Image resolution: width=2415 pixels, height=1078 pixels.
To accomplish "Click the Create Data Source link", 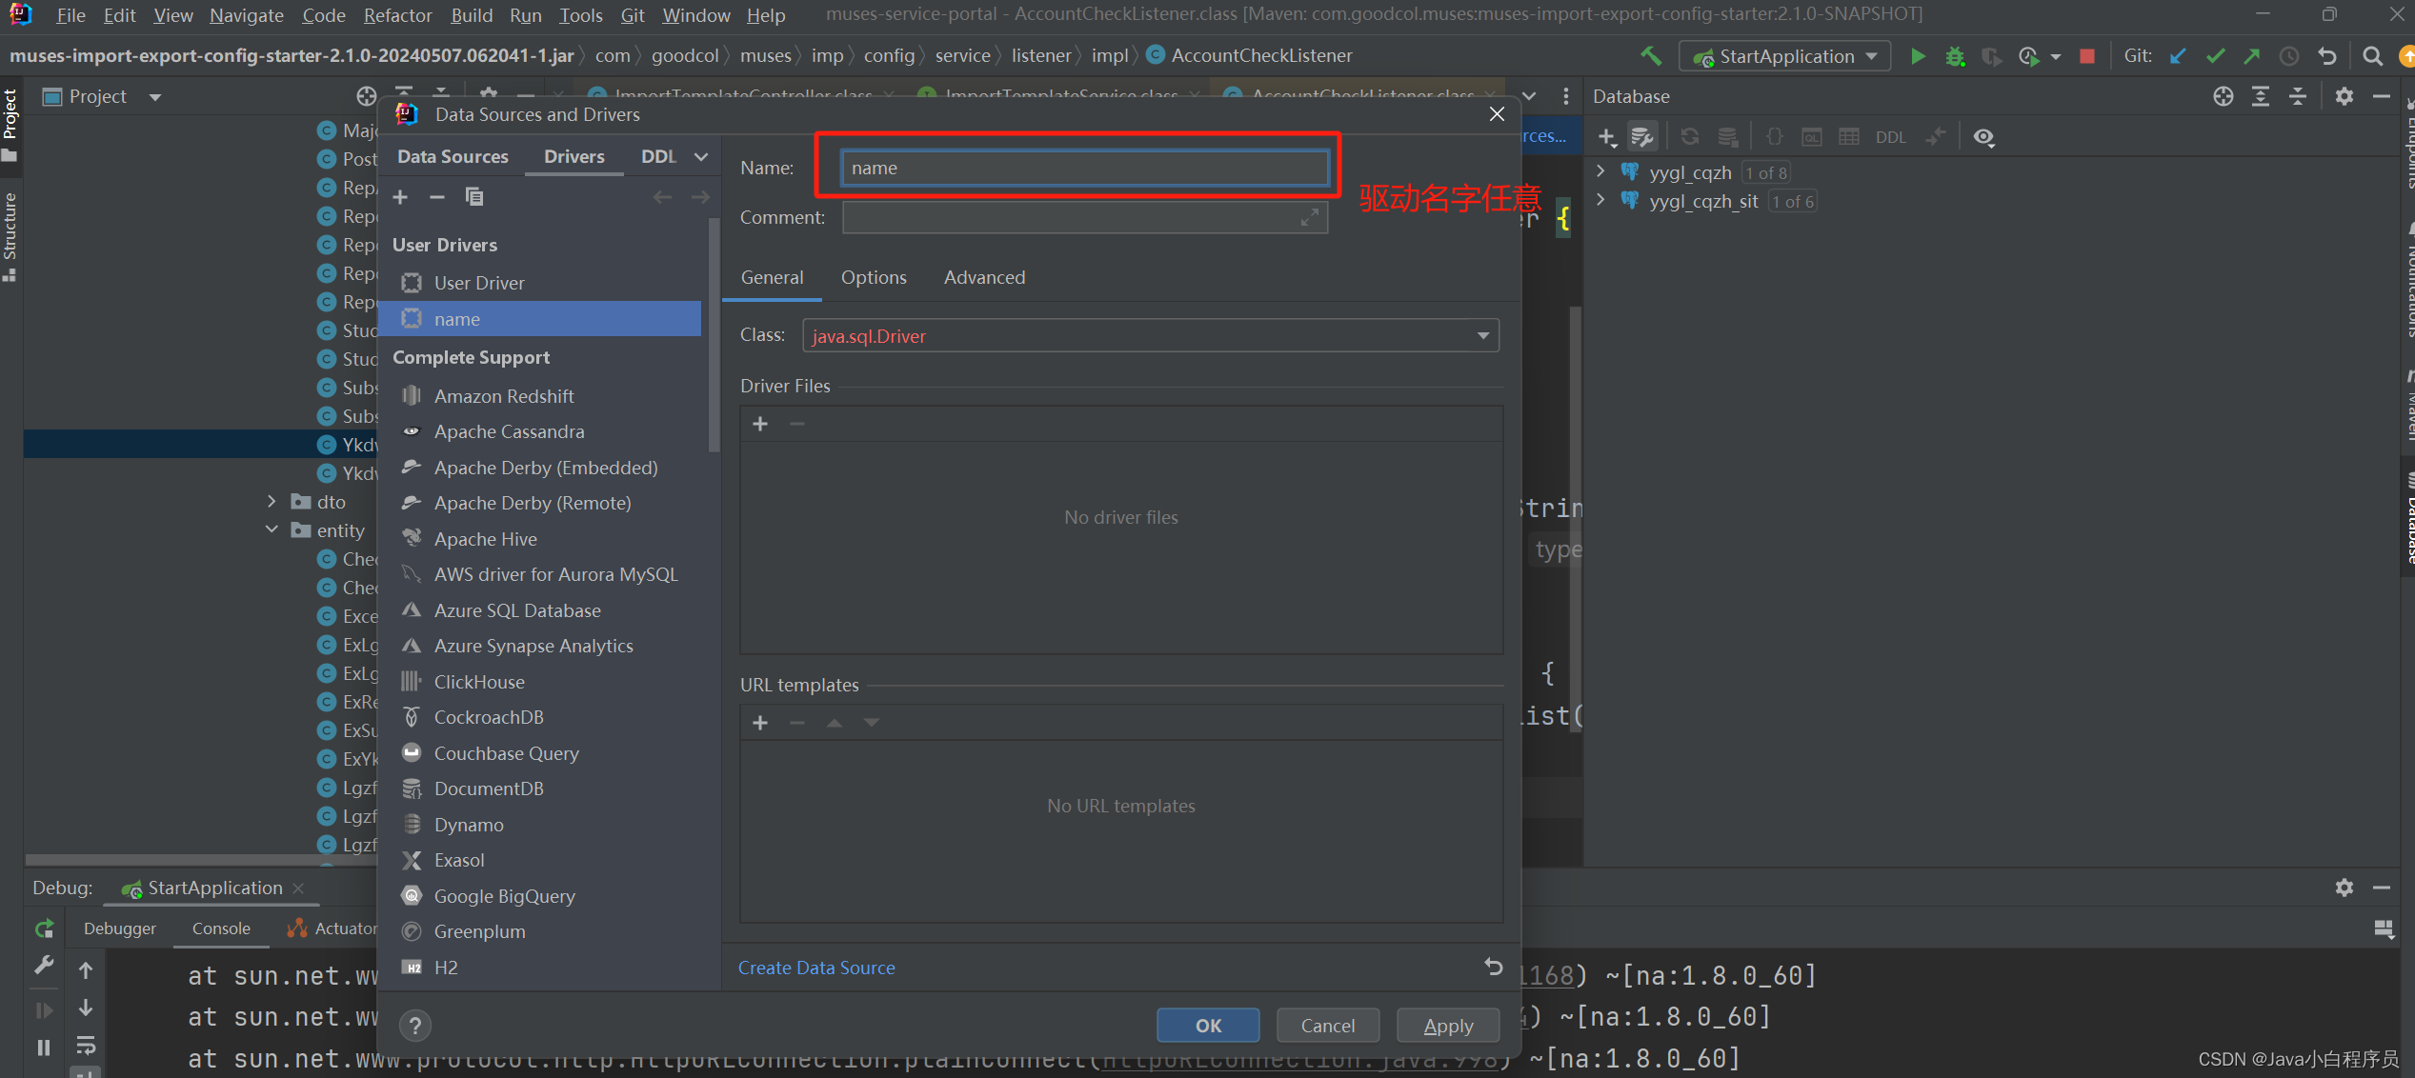I will tap(816, 968).
